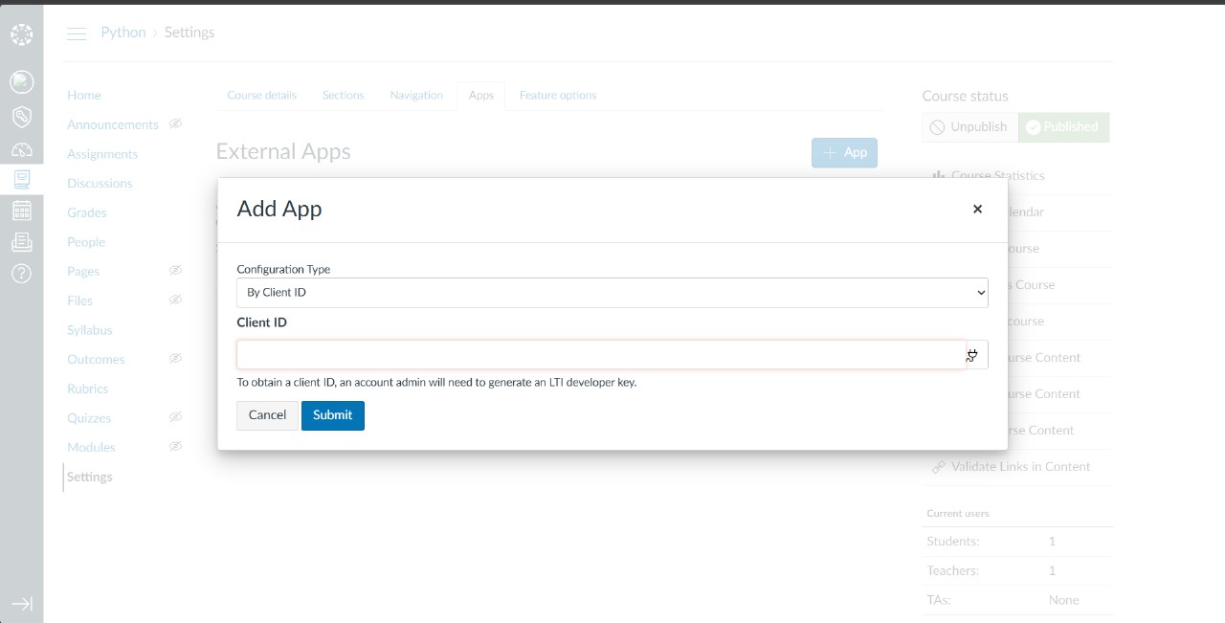The height and width of the screenshot is (623, 1225).
Task: Close the Add App dialog
Action: [977, 209]
